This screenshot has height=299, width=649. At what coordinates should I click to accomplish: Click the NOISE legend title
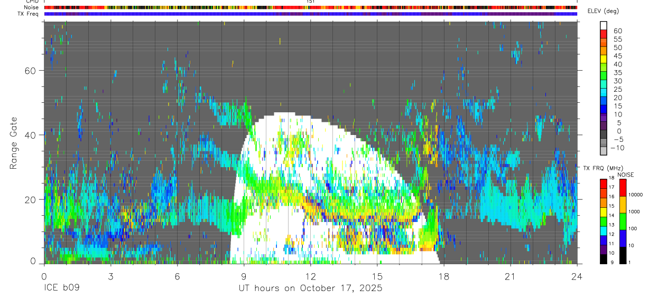(627, 175)
